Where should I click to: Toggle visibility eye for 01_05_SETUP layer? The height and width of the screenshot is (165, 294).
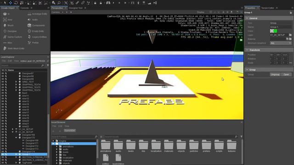tap(3, 132)
